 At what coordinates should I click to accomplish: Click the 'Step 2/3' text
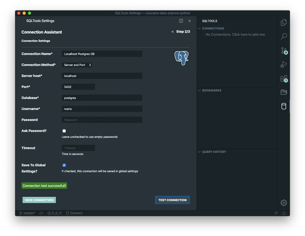pyautogui.click(x=183, y=31)
